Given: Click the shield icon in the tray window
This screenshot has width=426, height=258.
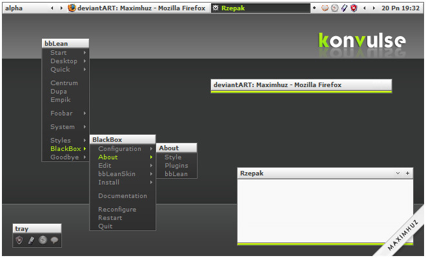Looking at the screenshot, I should pos(19,240).
